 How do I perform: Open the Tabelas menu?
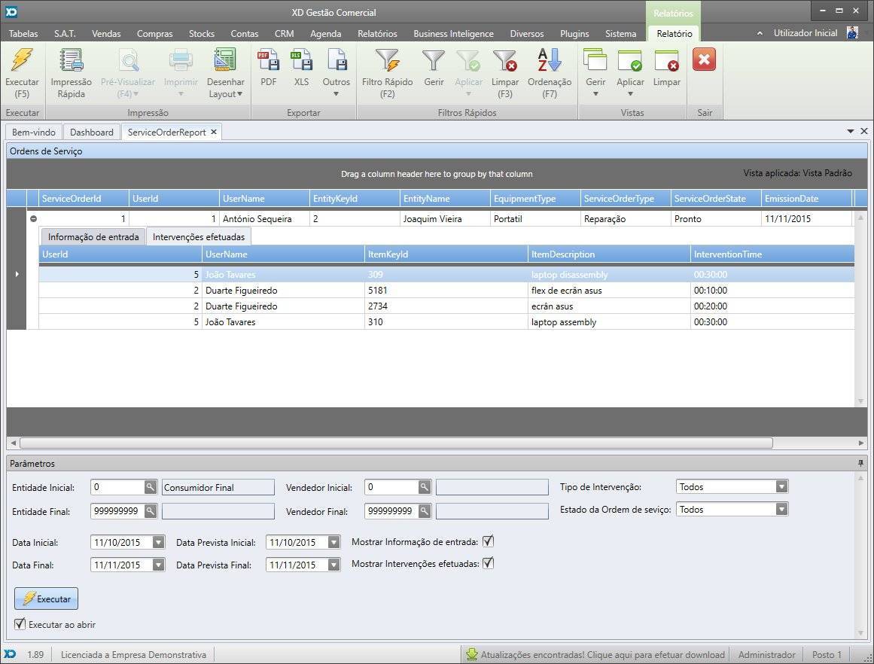[23, 33]
